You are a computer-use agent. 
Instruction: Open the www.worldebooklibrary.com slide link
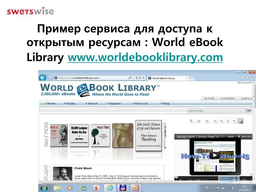point(145,57)
